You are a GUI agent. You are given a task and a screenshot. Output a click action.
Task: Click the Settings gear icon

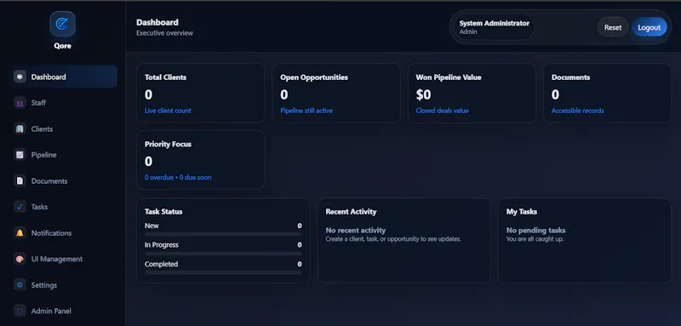[x=20, y=285]
